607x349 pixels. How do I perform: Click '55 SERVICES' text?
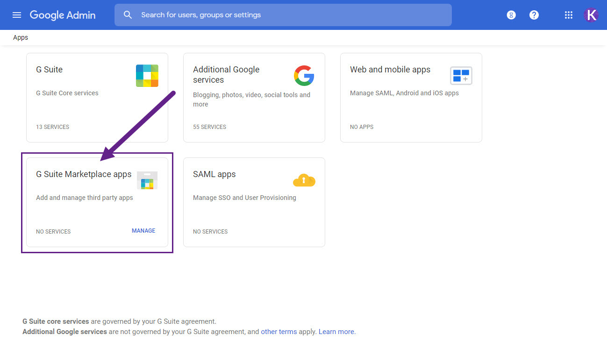[x=209, y=127]
